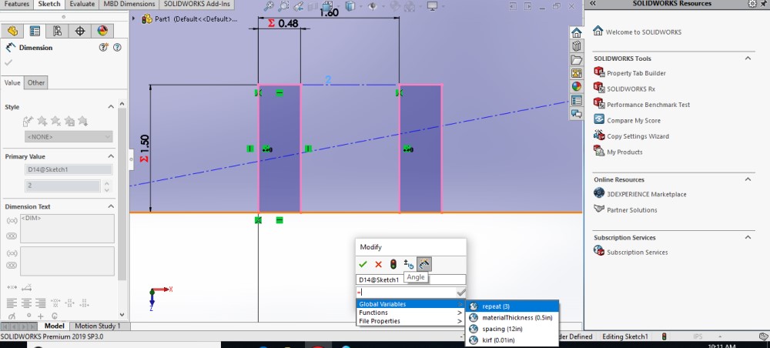Collapse Subscription Services section
Image resolution: width=770 pixels, height=348 pixels.
coord(748,238)
